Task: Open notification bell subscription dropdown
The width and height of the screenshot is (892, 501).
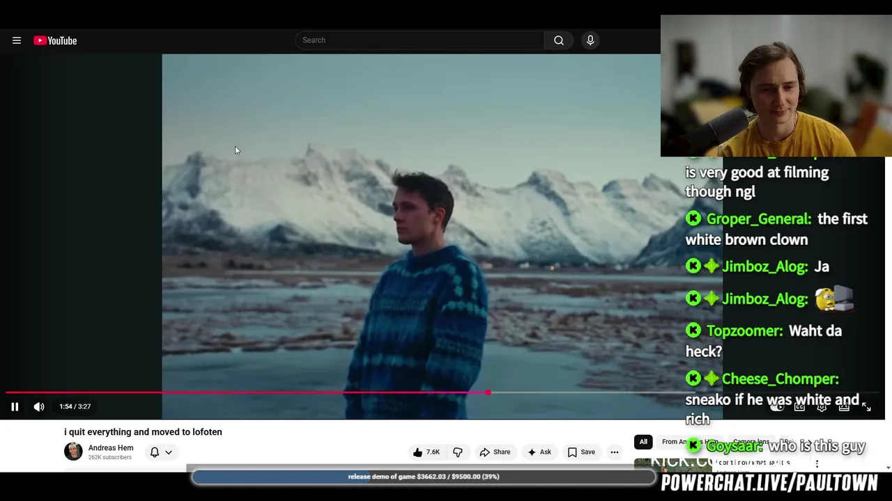Action: (161, 452)
